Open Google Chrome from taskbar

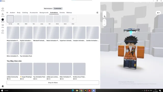(x=81, y=90)
